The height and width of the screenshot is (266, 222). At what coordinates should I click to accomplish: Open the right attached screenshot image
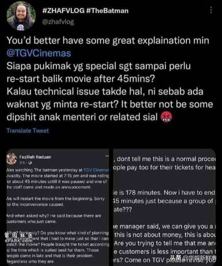coord(164,207)
